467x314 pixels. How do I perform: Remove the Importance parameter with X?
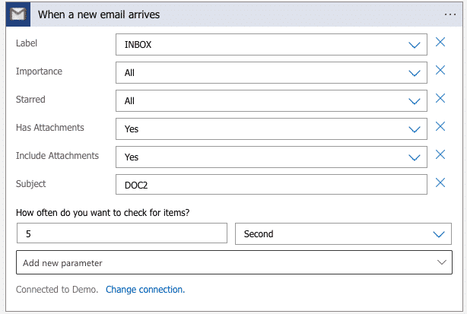[x=440, y=71]
